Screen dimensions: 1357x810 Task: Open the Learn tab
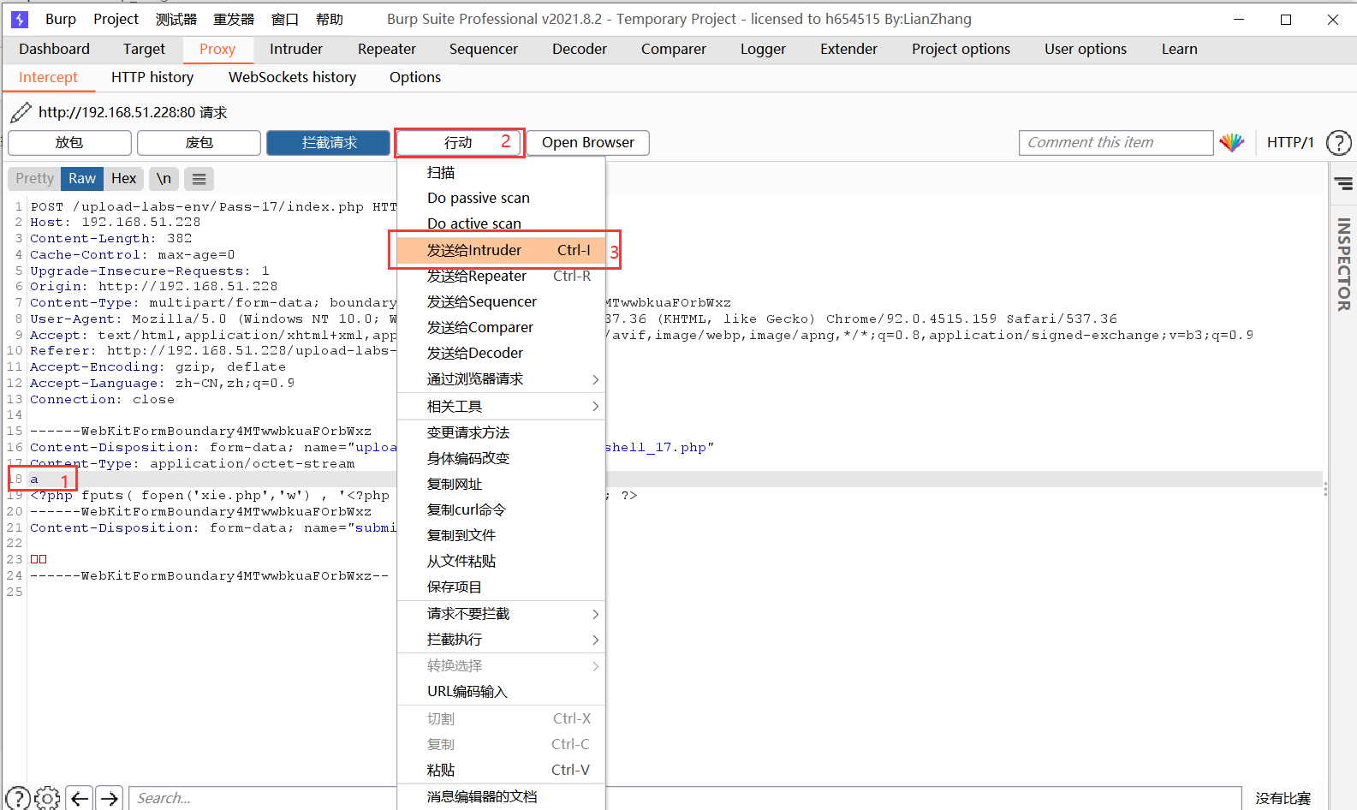coord(1179,49)
